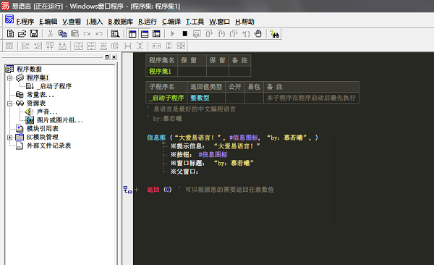
Task: Open the C.编译 menu
Action: click(x=171, y=22)
